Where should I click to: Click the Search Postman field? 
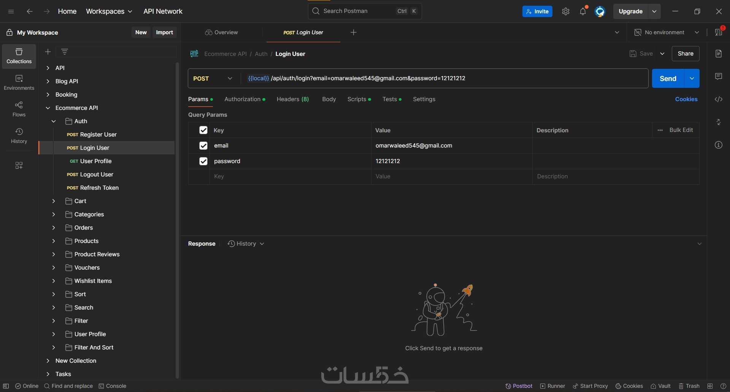coord(365,11)
